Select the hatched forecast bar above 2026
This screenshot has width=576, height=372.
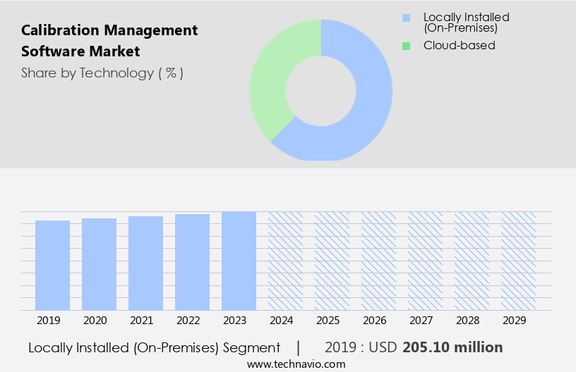coord(378,261)
